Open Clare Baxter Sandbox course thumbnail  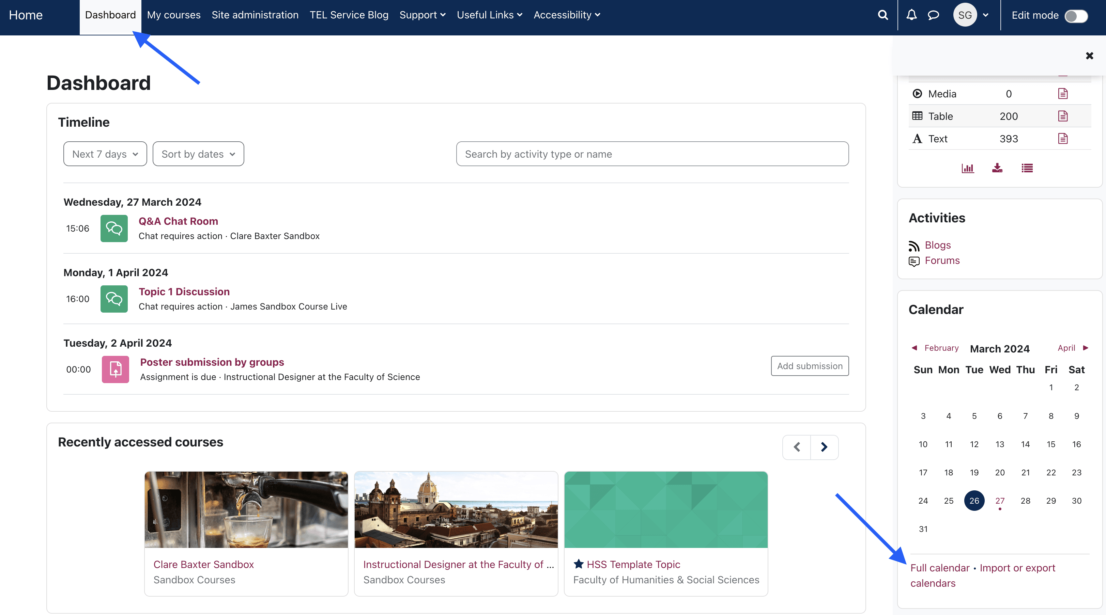coord(246,509)
